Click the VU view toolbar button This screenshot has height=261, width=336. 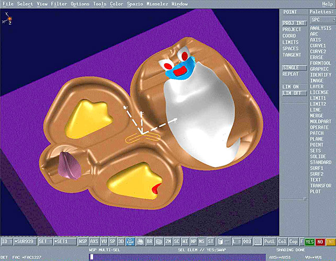104,242
